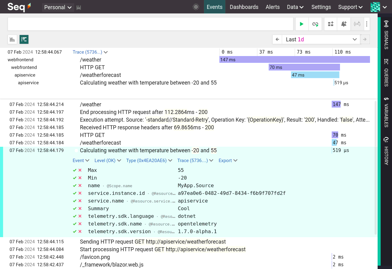
Task: Open the three-dot more options menu
Action: (x=367, y=24)
